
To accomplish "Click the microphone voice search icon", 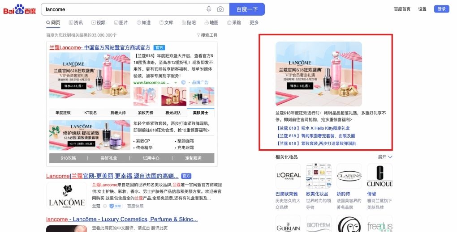I will point(209,9).
